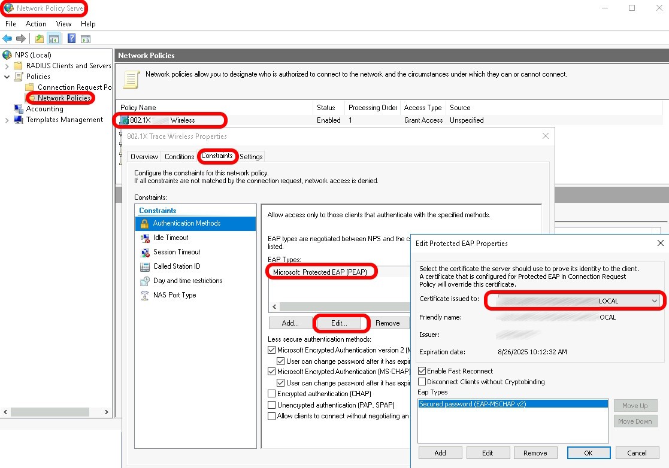This screenshot has width=669, height=468.
Task: Select the NAS Port Type constraint
Action: click(174, 295)
